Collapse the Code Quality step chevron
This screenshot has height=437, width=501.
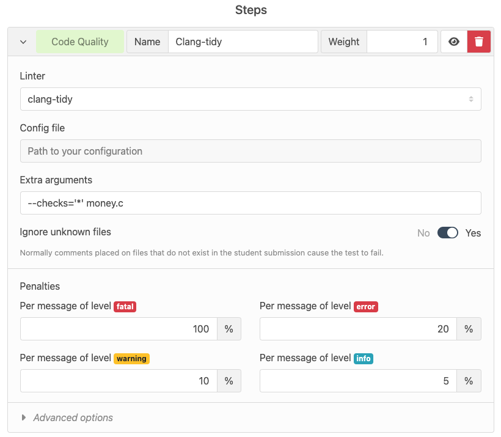coord(23,42)
